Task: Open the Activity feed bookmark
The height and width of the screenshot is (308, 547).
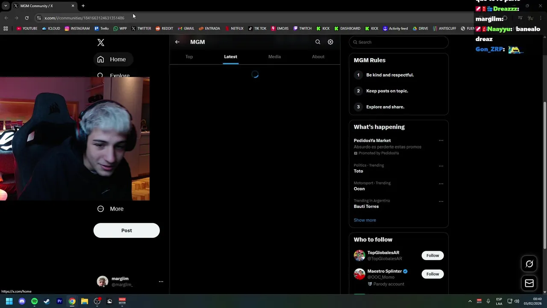Action: tap(395, 28)
